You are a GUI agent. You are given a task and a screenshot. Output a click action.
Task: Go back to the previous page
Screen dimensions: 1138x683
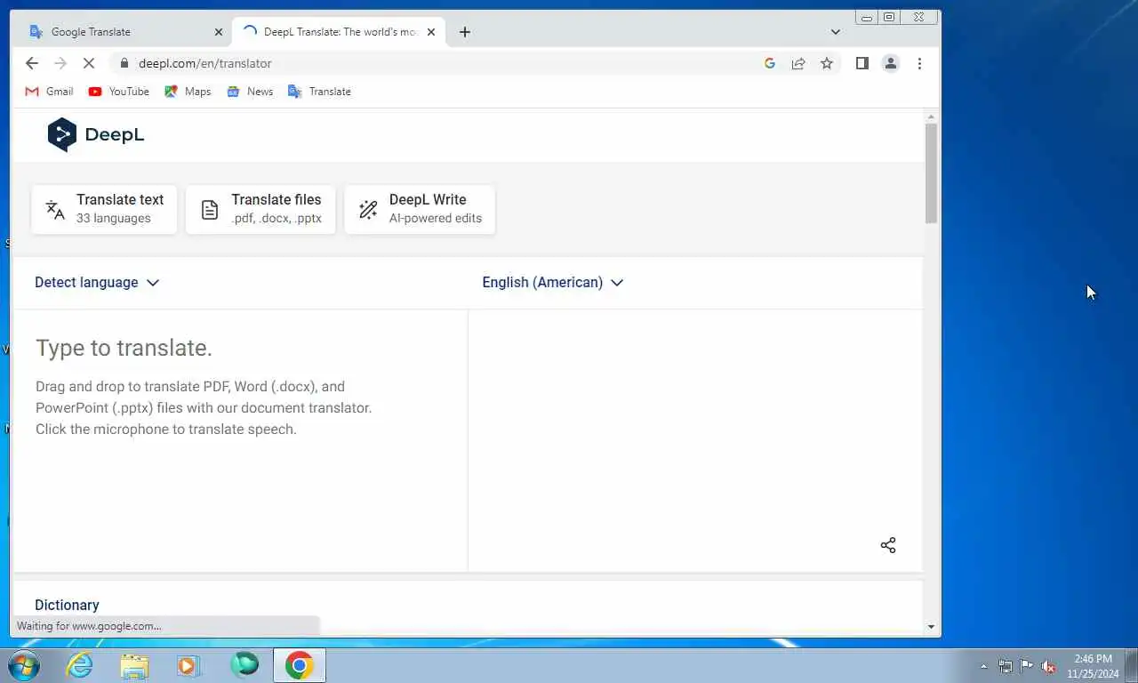(x=32, y=63)
